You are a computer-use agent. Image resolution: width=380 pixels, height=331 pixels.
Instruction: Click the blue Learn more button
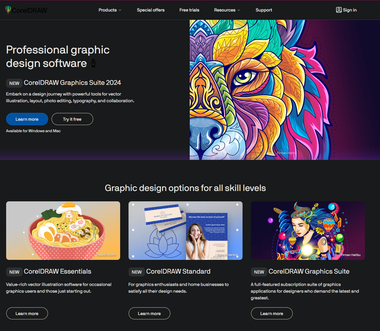click(x=27, y=119)
